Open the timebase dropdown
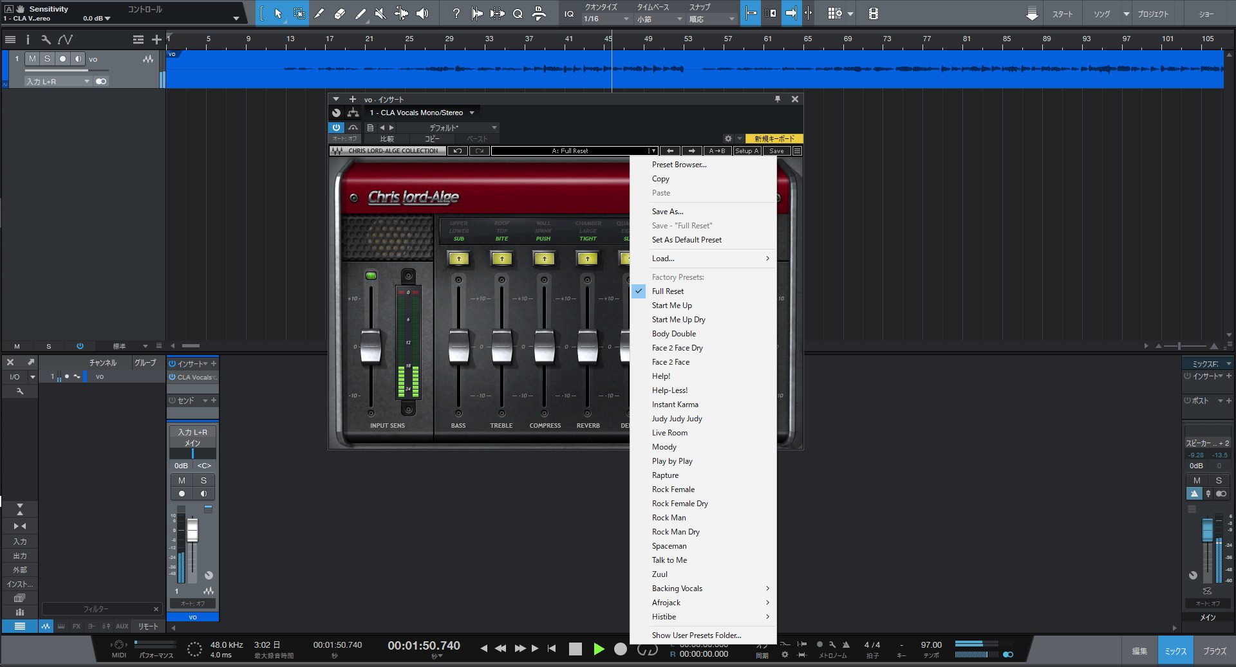This screenshot has width=1236, height=667. [660, 19]
